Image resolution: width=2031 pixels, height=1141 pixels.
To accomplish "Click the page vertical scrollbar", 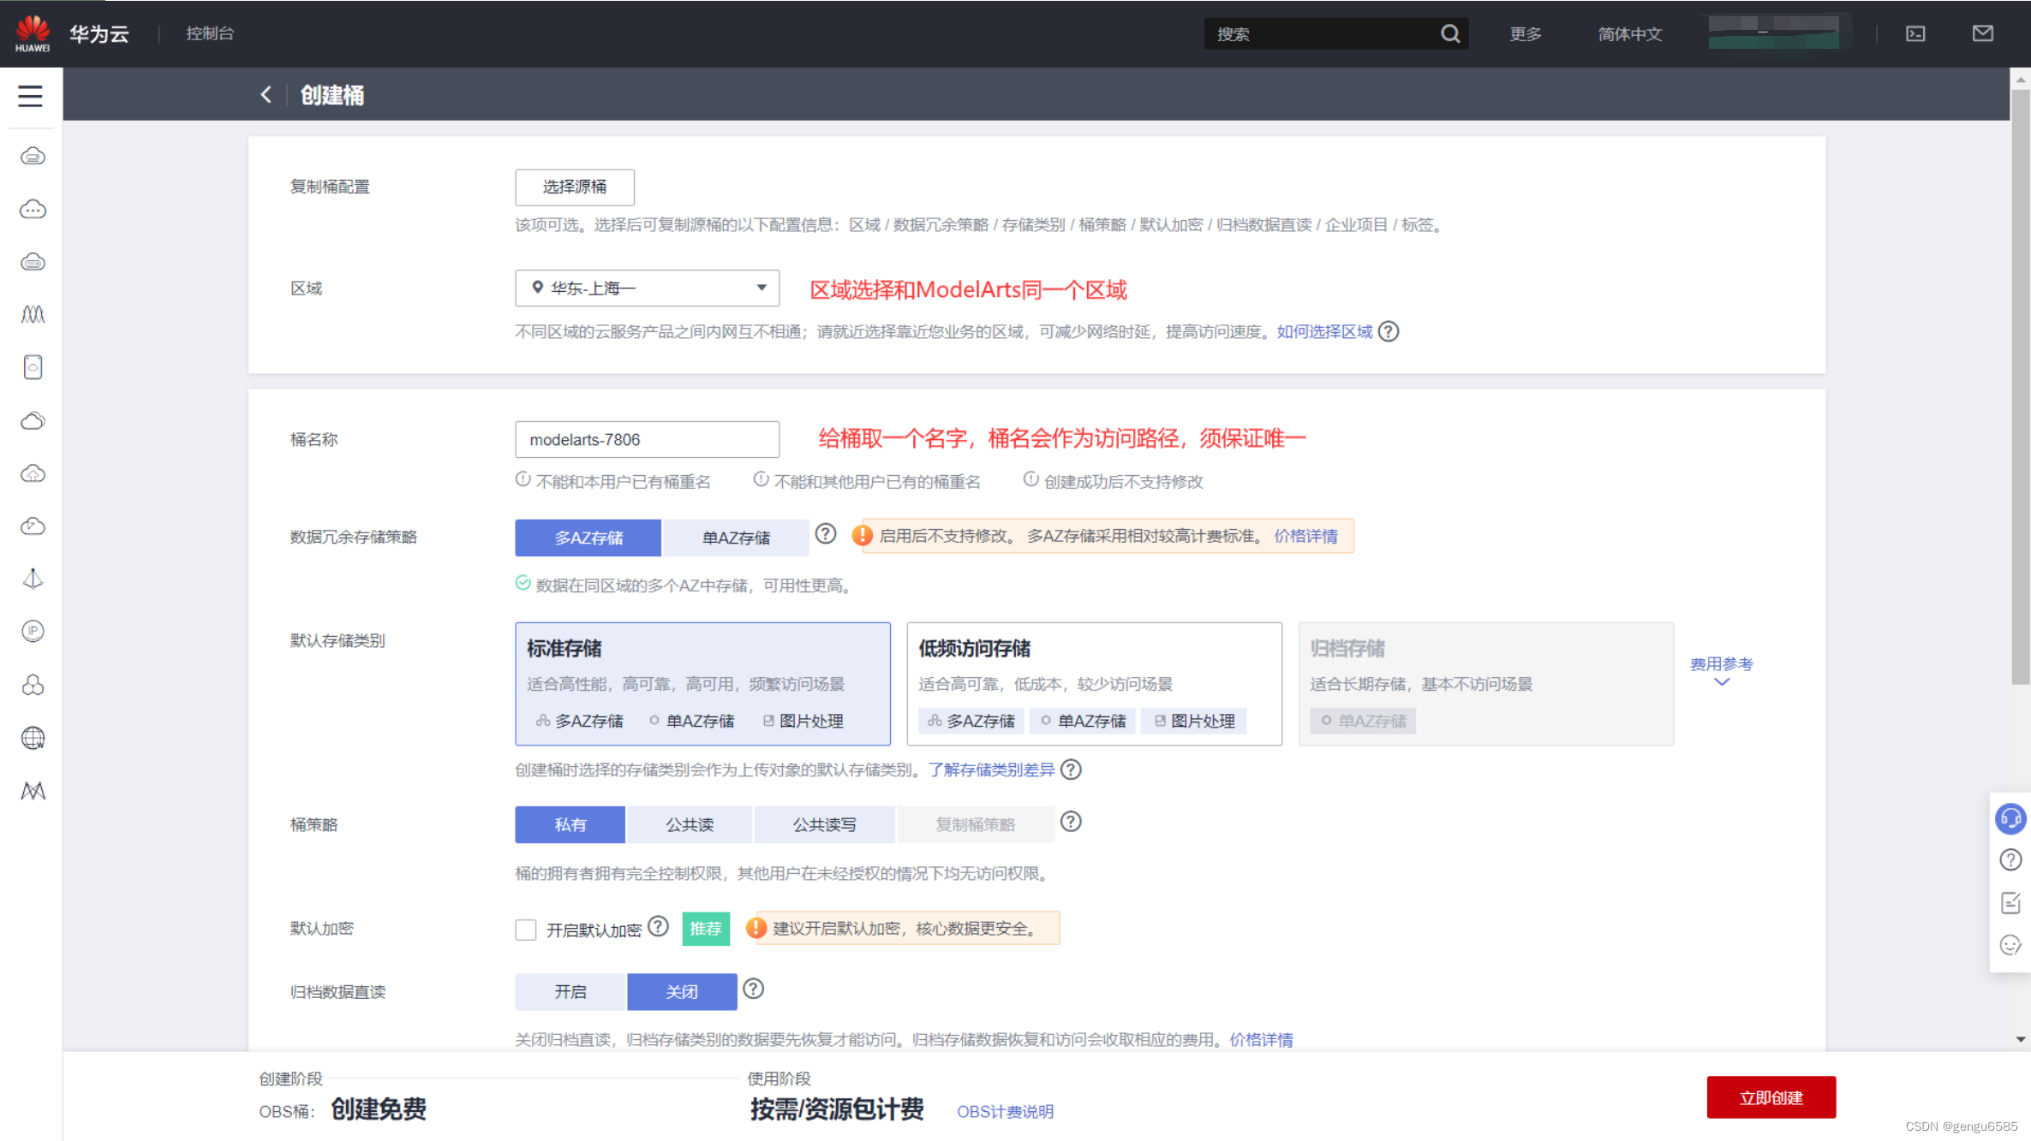I will (2021, 385).
